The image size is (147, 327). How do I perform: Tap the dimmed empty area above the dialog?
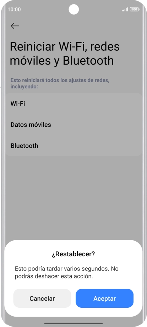[73, 198]
